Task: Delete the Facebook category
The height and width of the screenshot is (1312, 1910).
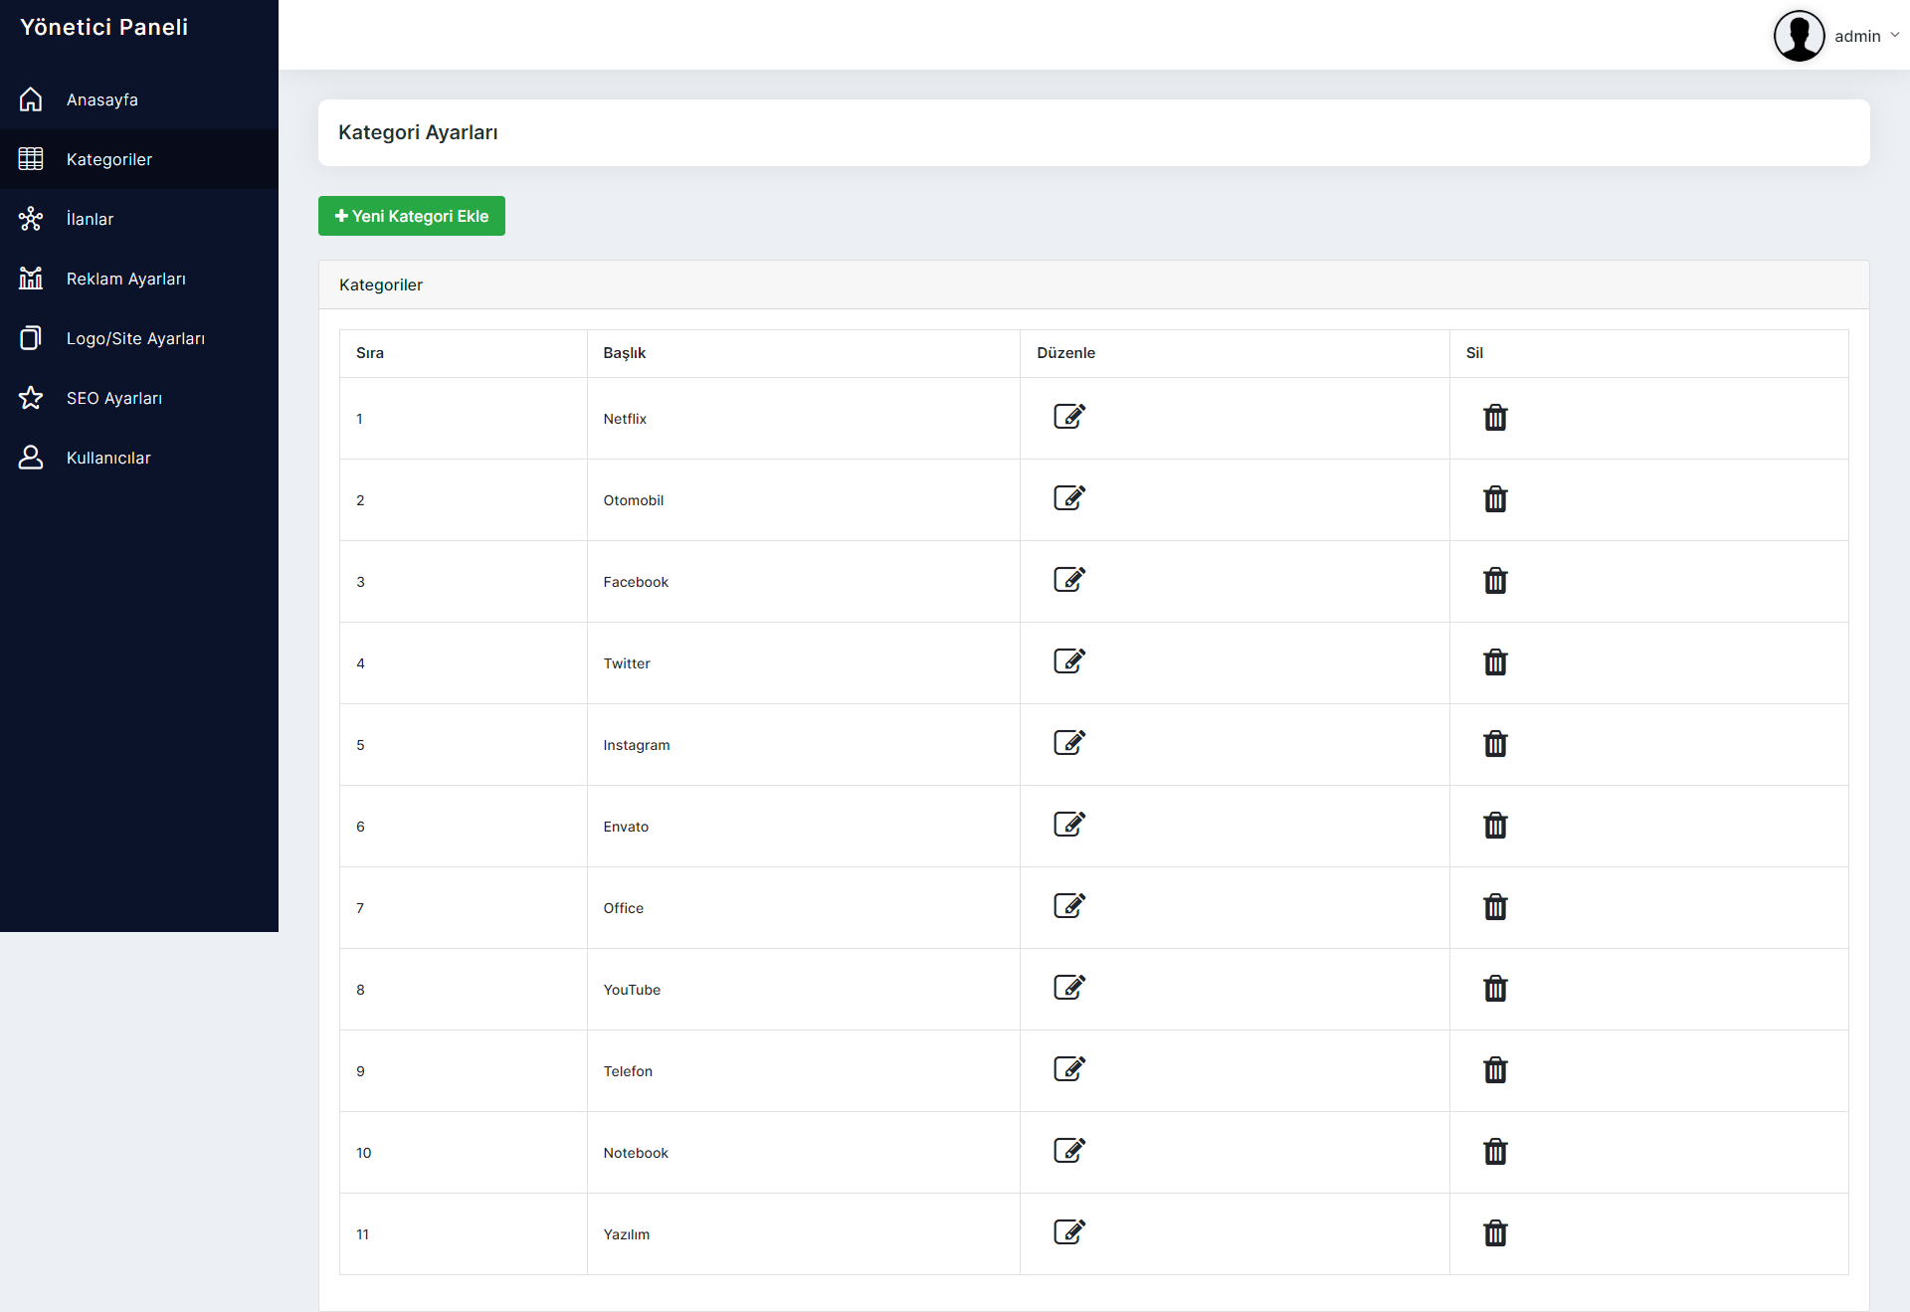Action: pos(1495,581)
